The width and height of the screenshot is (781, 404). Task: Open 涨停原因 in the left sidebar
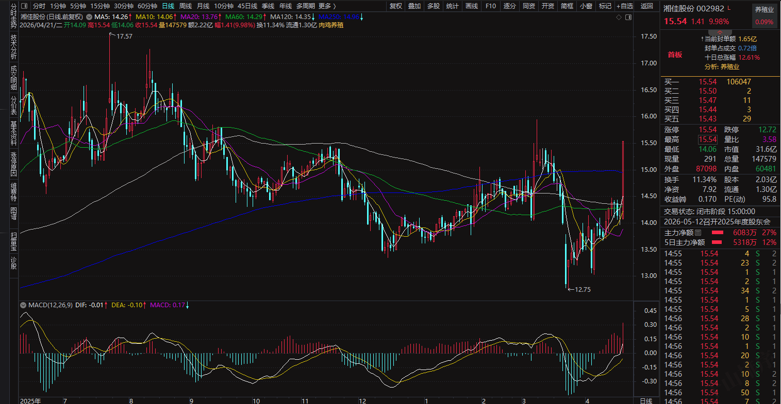pos(13,164)
